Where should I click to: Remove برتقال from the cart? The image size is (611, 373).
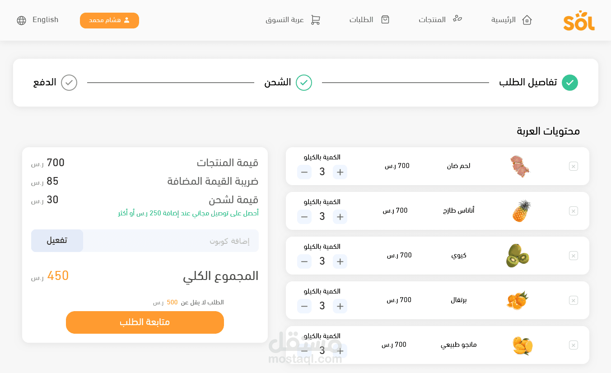574,300
